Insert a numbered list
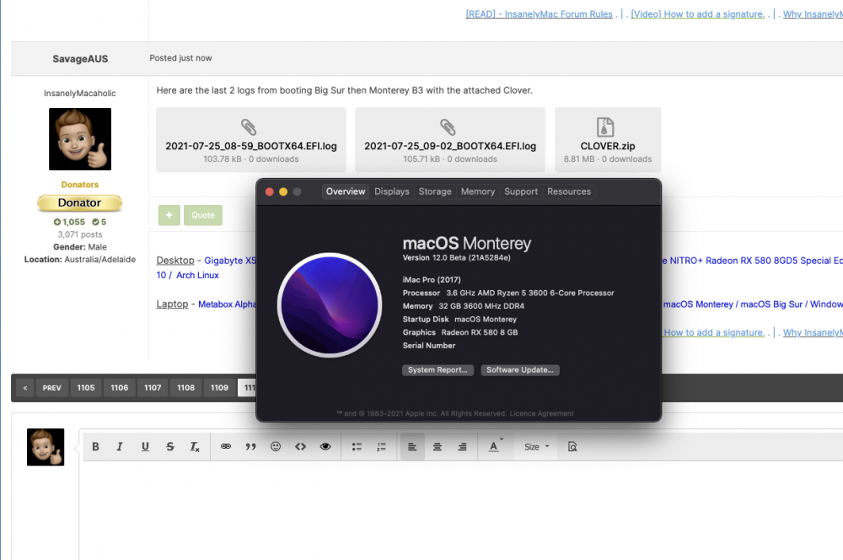This screenshot has width=843, height=560. (x=381, y=446)
